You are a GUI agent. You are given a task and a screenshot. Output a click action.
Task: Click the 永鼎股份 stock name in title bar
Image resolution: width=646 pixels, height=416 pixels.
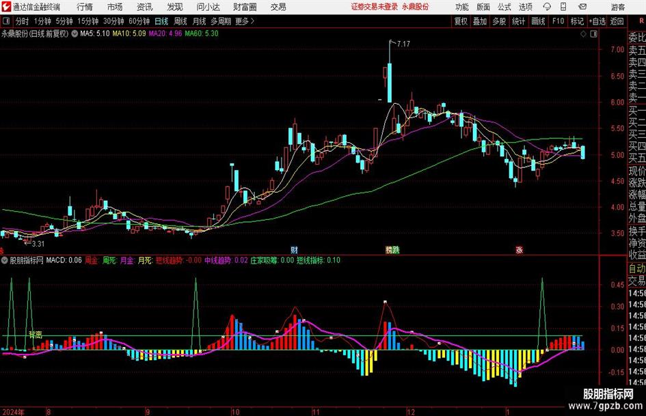tap(416, 7)
